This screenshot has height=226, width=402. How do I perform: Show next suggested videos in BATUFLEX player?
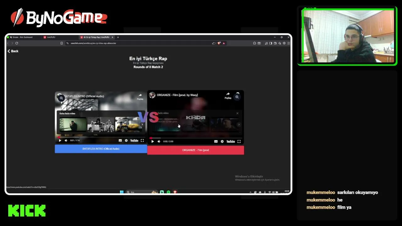142,125
